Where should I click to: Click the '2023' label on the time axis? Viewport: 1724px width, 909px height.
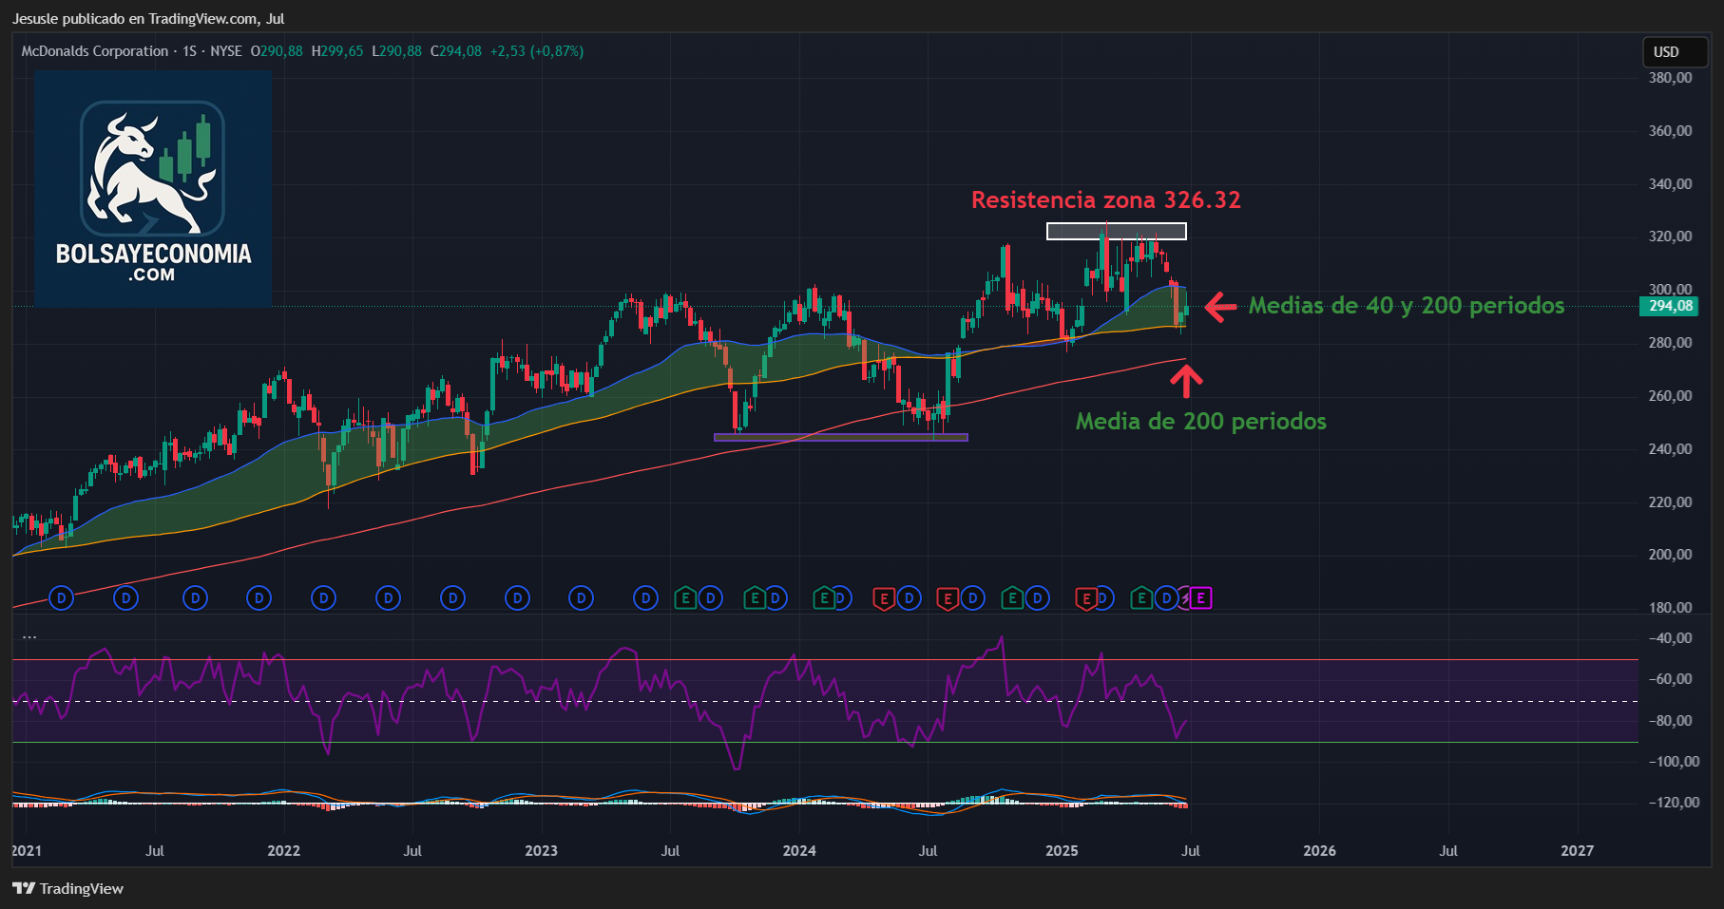click(542, 850)
